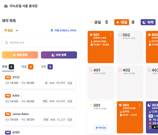Click the 12,321 price value
The height and width of the screenshot is (135, 158).
(61, 120)
